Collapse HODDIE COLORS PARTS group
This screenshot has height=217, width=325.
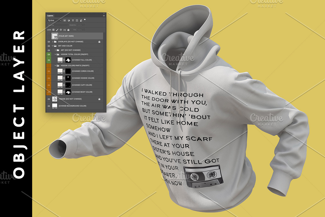55,65
